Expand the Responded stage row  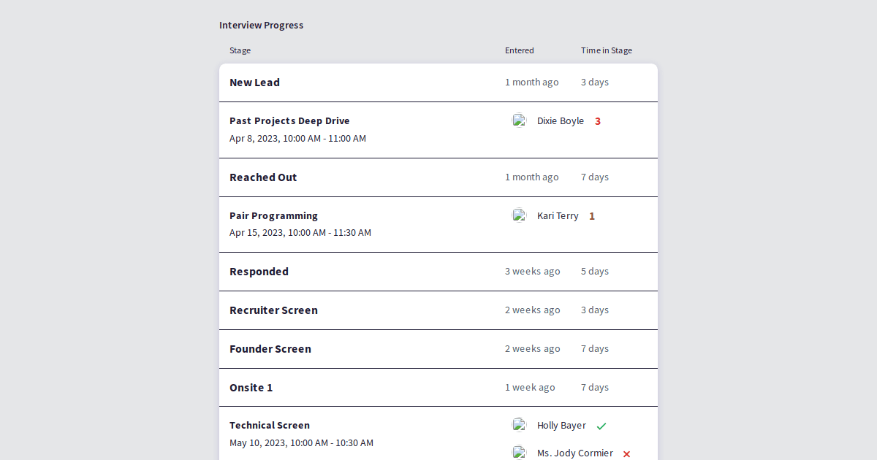pyautogui.click(x=259, y=272)
